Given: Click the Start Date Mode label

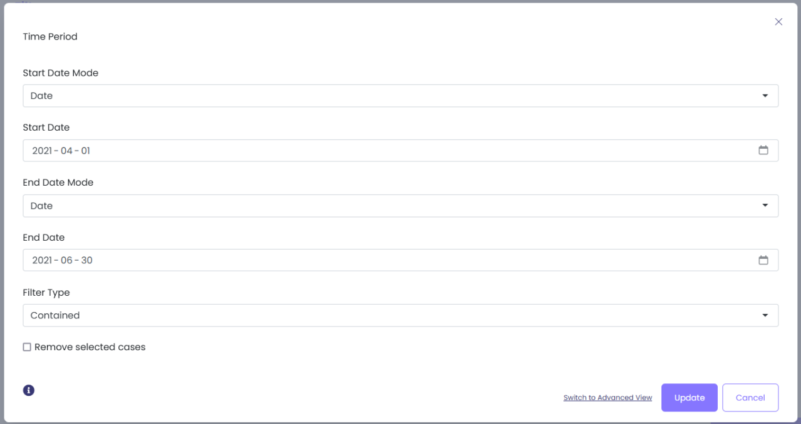Looking at the screenshot, I should tap(61, 73).
